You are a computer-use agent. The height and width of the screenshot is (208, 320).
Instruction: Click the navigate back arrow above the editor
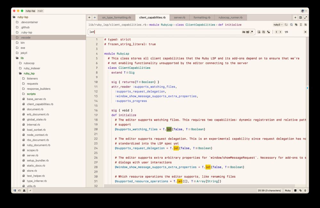[x=89, y=18]
